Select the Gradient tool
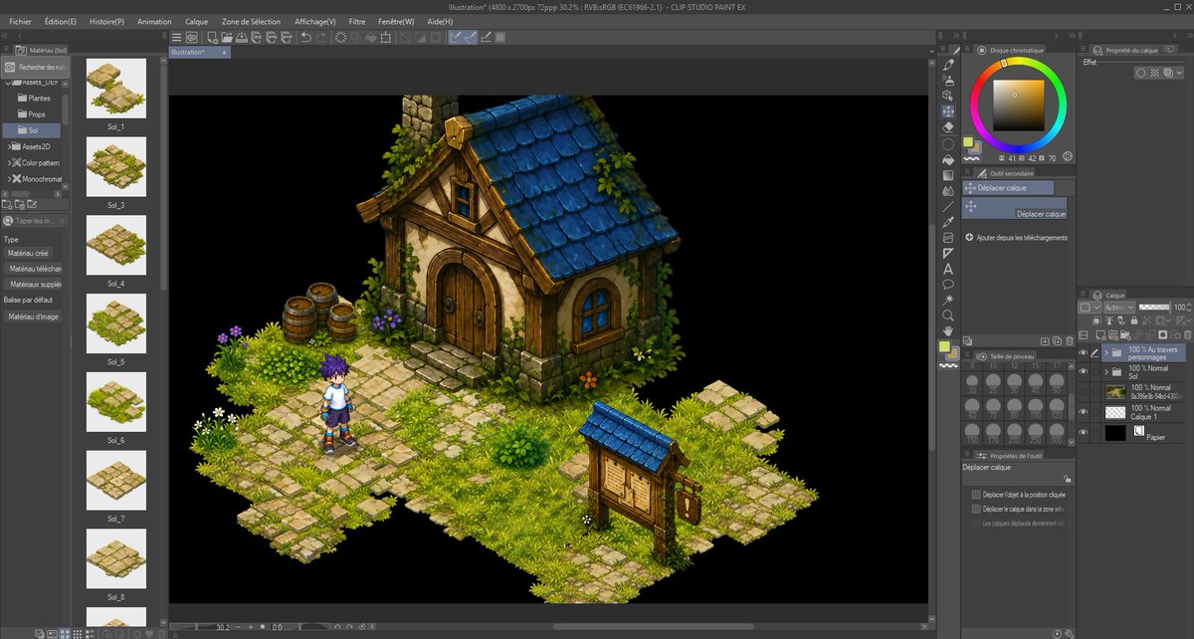This screenshot has width=1194, height=639. (x=948, y=175)
